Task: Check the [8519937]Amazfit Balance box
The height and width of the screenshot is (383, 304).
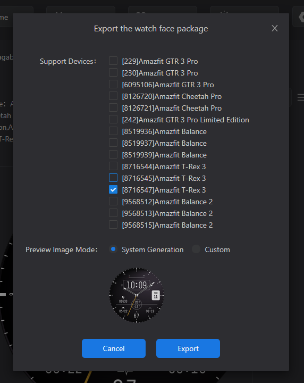Action: click(x=113, y=143)
